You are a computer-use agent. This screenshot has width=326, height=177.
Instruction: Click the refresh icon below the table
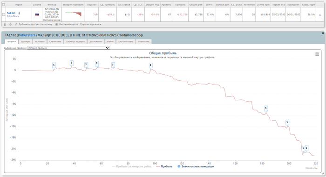pyautogui.click(x=10, y=25)
